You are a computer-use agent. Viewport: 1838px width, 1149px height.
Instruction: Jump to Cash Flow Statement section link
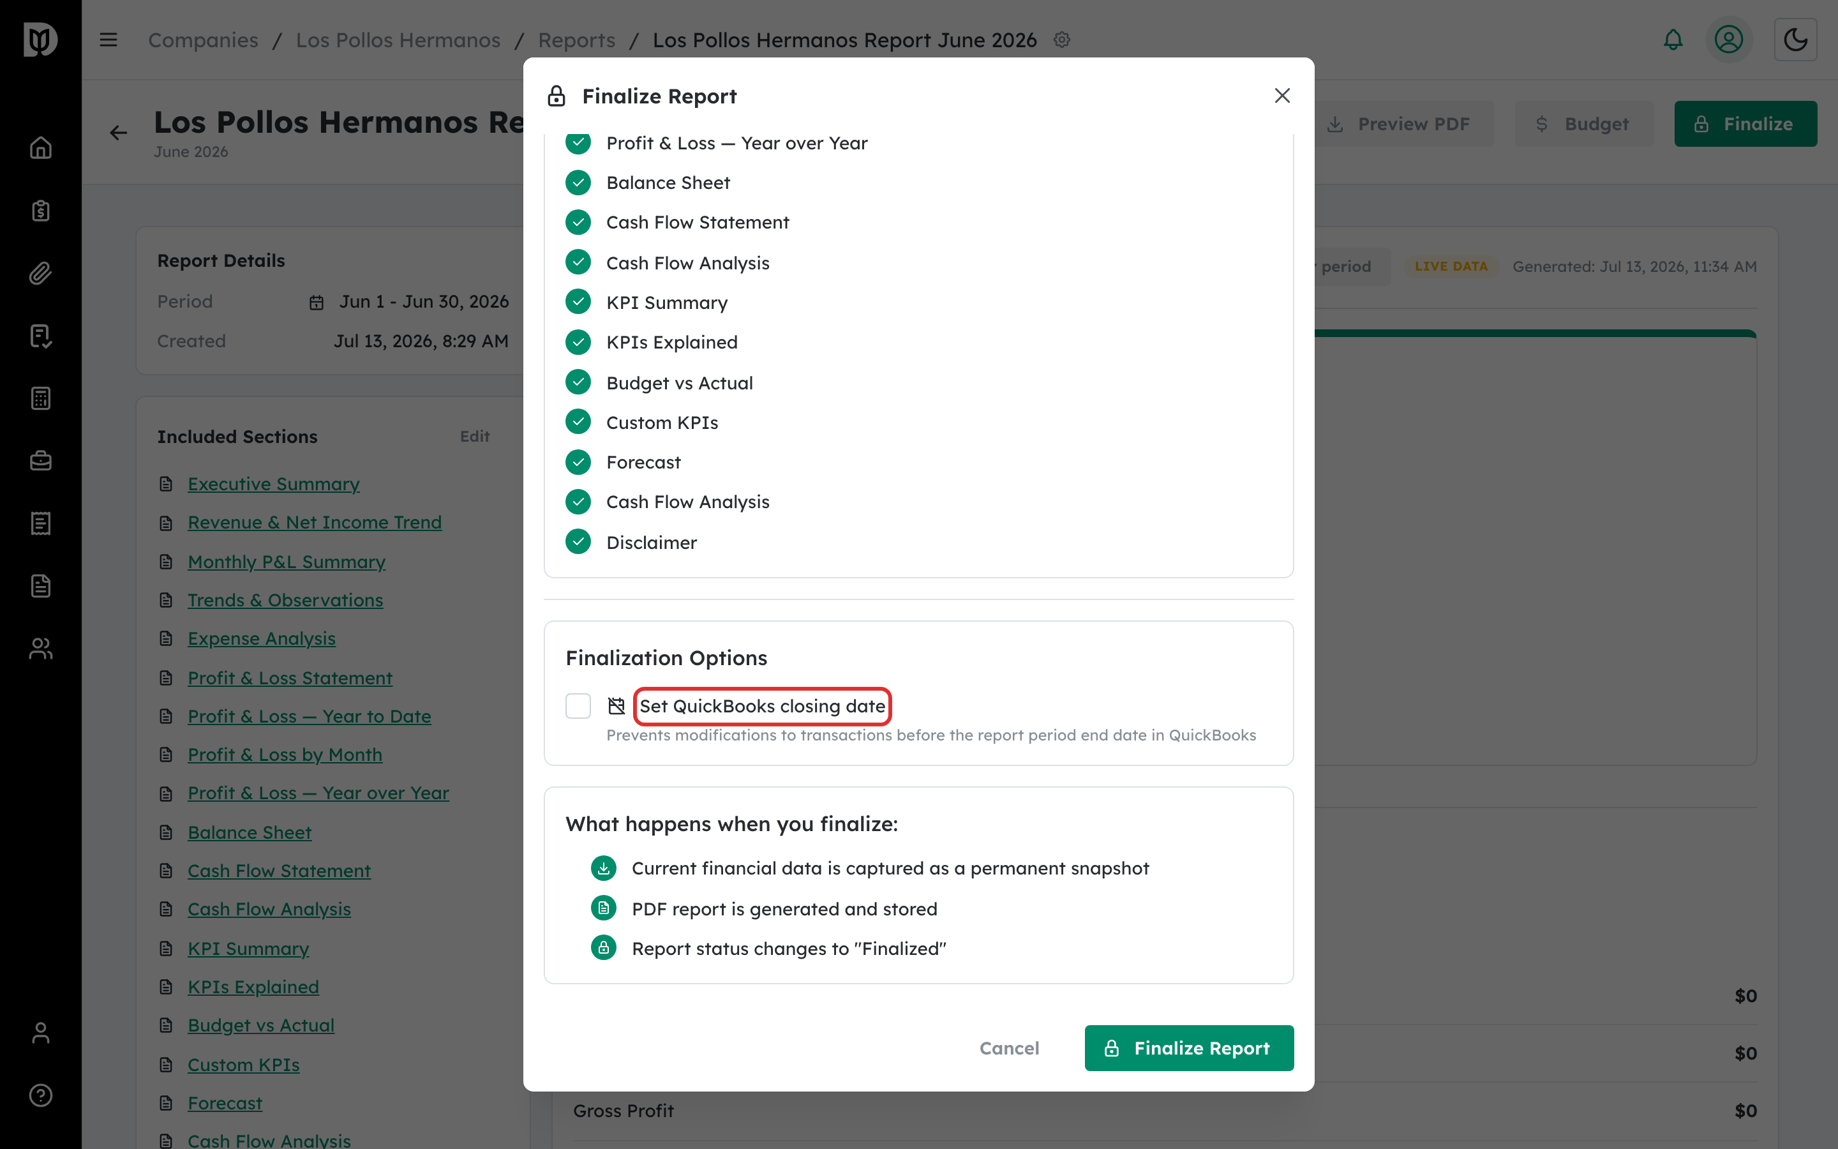click(279, 871)
